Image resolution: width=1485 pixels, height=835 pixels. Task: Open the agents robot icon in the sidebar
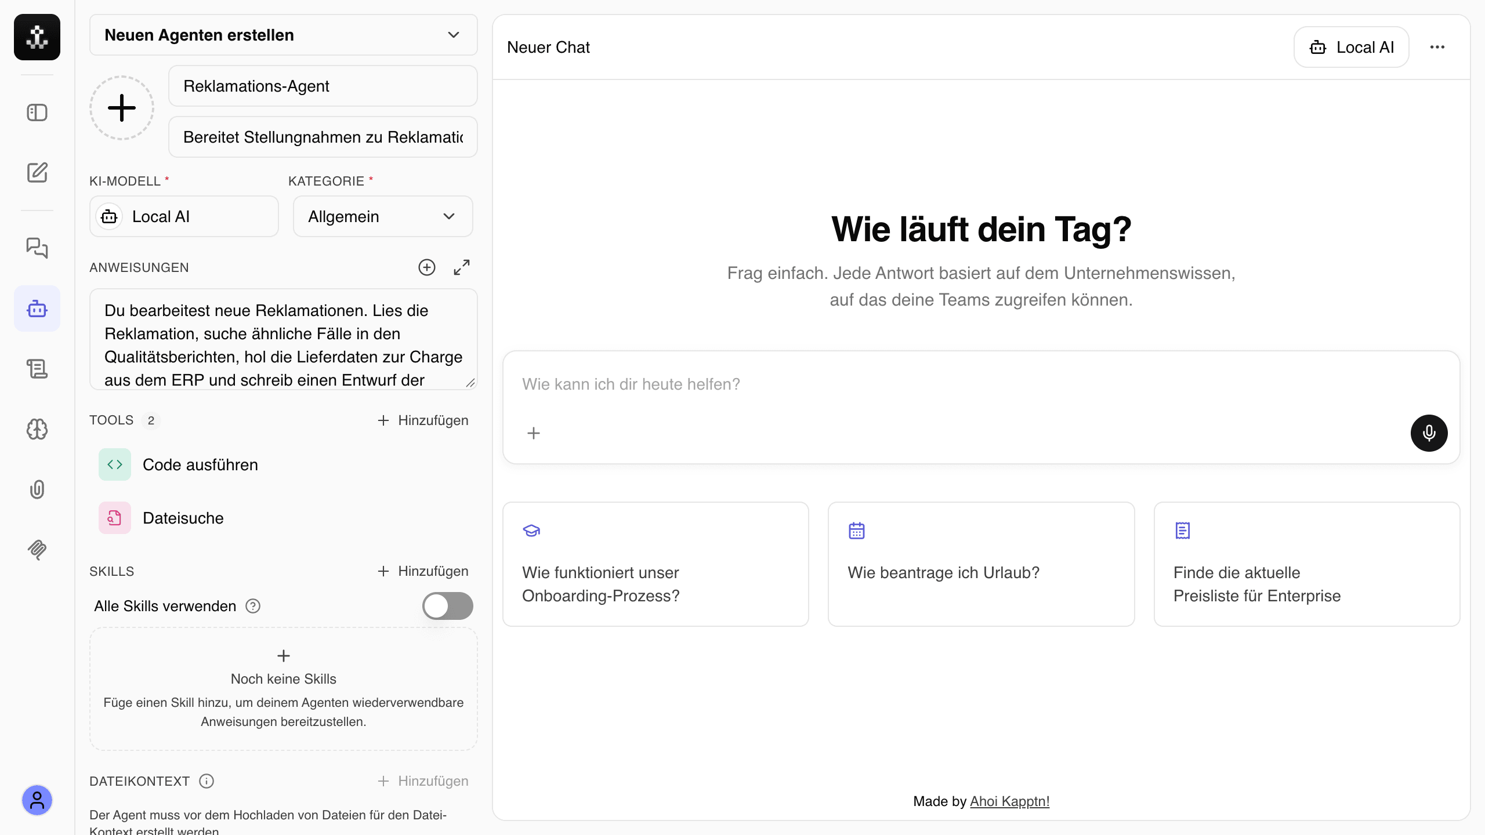click(37, 308)
